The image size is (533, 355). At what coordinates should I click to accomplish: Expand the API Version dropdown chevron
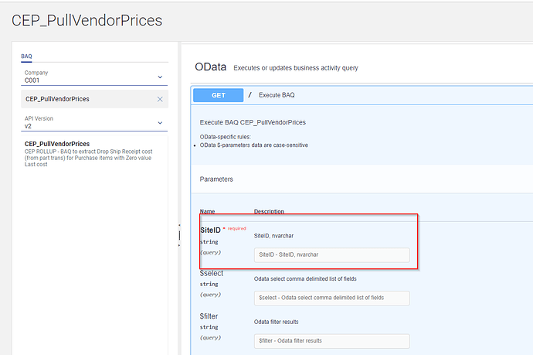[x=160, y=123]
